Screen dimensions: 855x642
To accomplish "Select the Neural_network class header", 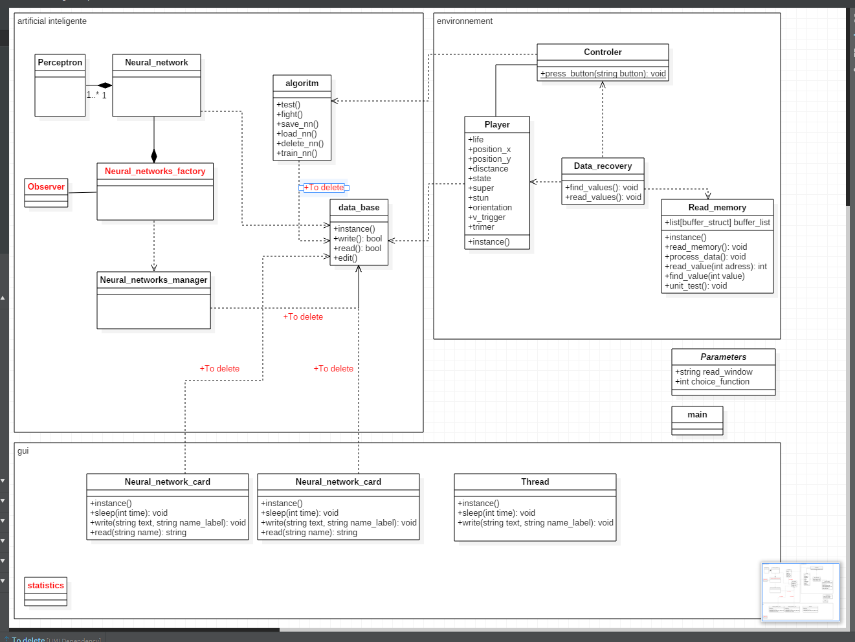I will pyautogui.click(x=157, y=63).
